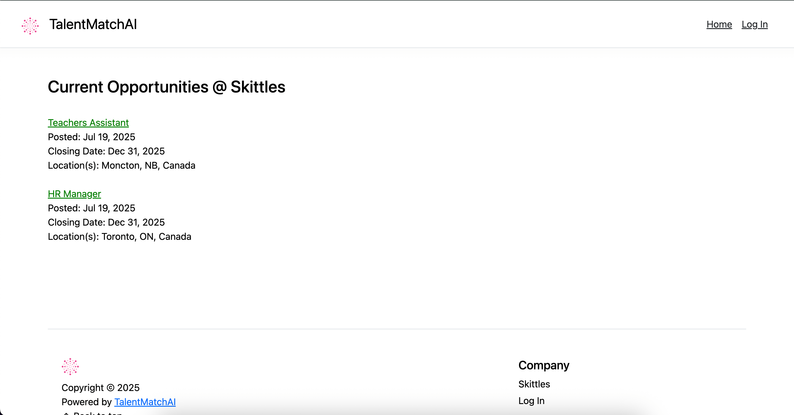Click the Company footer heading
The height and width of the screenshot is (415, 794).
tap(544, 365)
